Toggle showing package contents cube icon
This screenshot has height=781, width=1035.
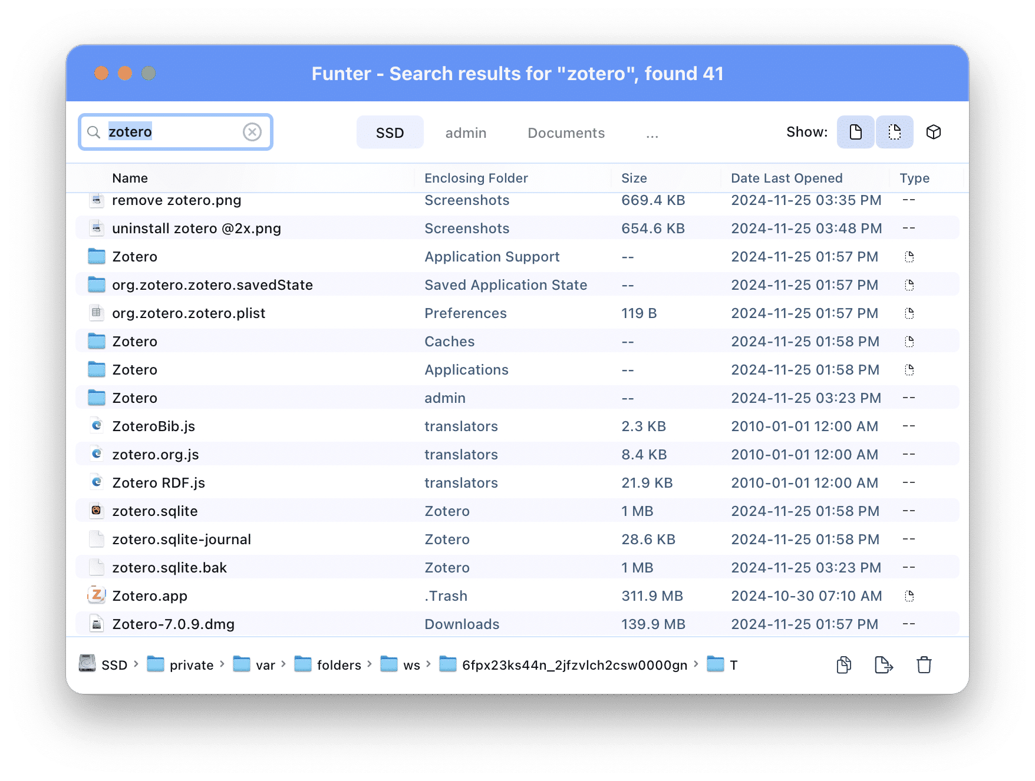pyautogui.click(x=933, y=132)
